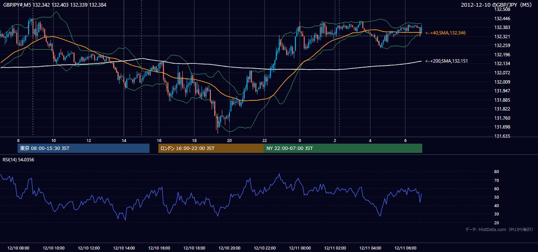Click the bottom time label 12/10 14:00
This screenshot has width=538, height=252.
[x=124, y=248]
